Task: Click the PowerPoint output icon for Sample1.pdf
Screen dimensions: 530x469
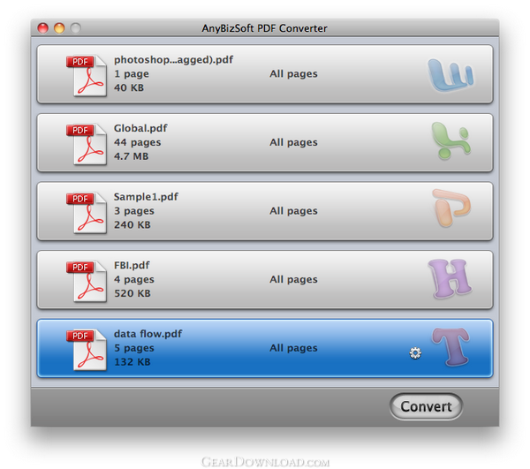Action: click(x=451, y=208)
